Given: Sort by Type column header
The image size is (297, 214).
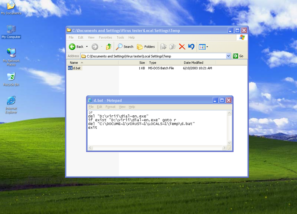Looking at the screenshot, I should pyautogui.click(x=164, y=63).
